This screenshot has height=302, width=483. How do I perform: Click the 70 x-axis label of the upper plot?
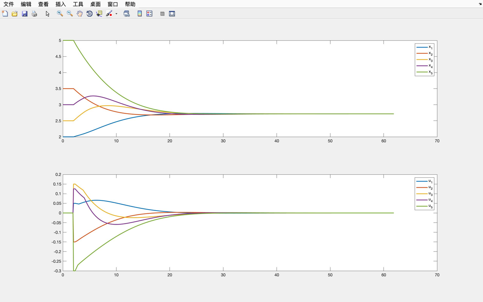[437, 141]
